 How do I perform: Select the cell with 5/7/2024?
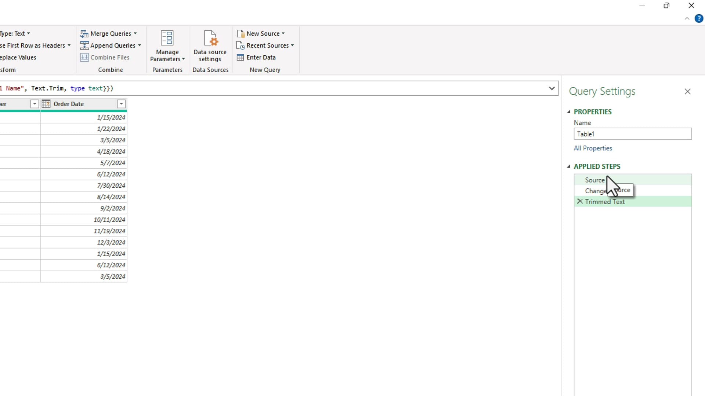point(83,163)
